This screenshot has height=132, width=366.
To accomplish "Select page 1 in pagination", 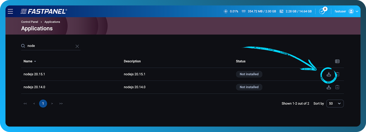I will [43, 103].
